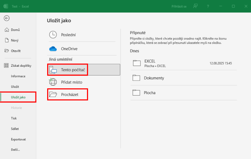Viewport: 251px width, 159px height.
Task: Open the Otevřít page
Action: (x=16, y=51)
